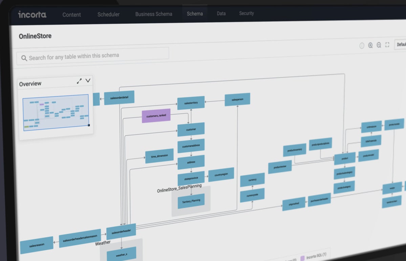The width and height of the screenshot is (406, 261).
Task: Open the Content tab
Action: [x=71, y=15]
